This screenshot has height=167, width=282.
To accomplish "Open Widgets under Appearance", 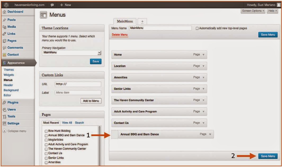I will click(9, 75).
